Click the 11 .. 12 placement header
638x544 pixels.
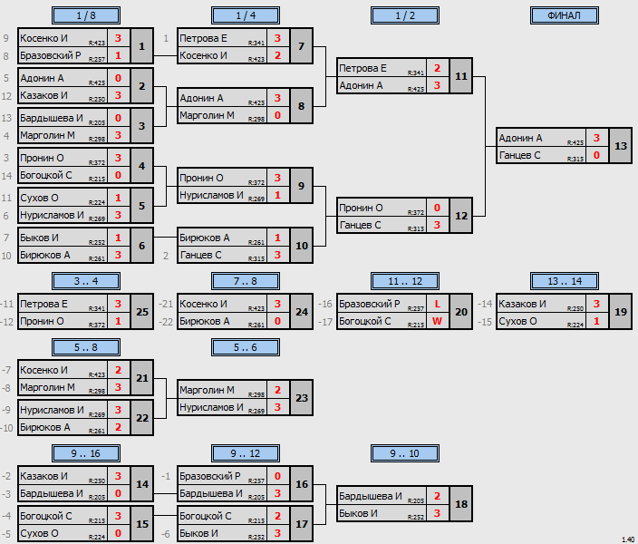(405, 281)
